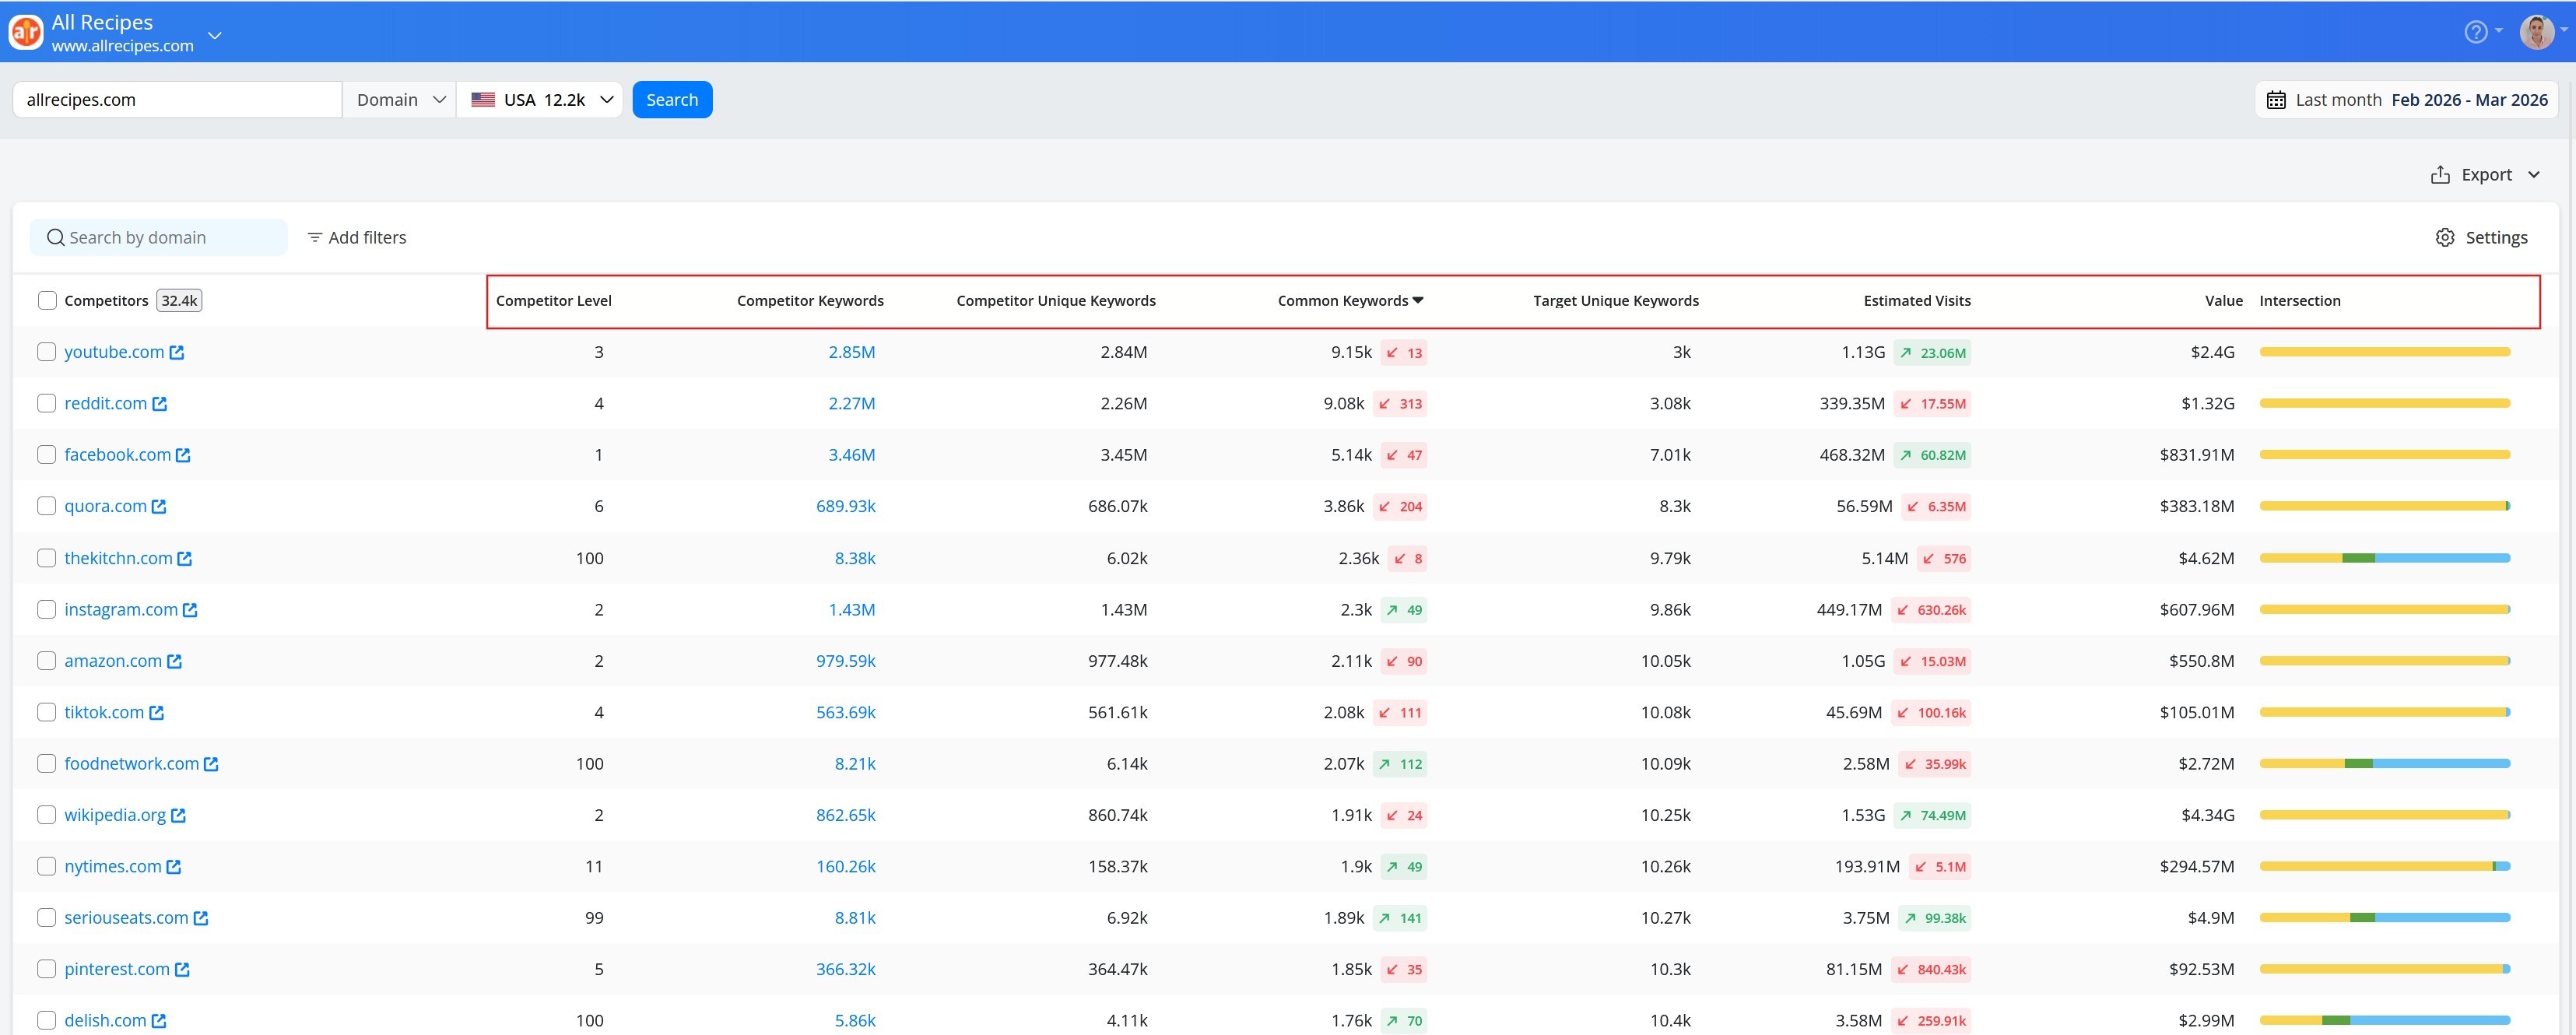Open youtube.com 2.85M keywords link
Image resolution: width=2576 pixels, height=1035 pixels.
pyautogui.click(x=852, y=352)
